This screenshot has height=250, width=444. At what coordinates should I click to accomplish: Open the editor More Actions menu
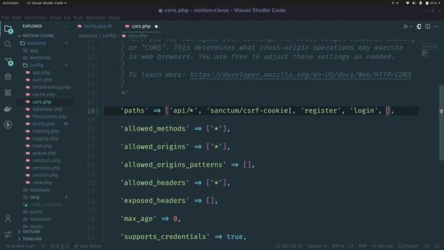[436, 26]
